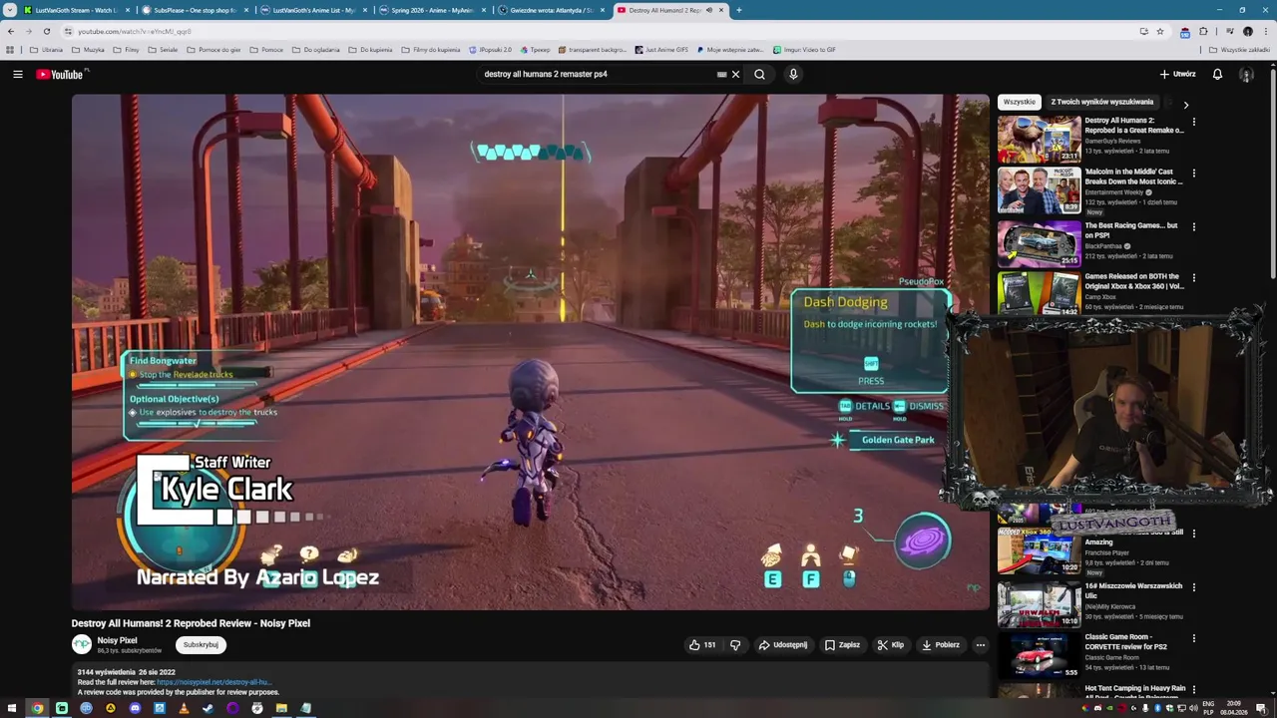Clear the YouTube search box text
This screenshot has width=1277, height=718.
[735, 74]
